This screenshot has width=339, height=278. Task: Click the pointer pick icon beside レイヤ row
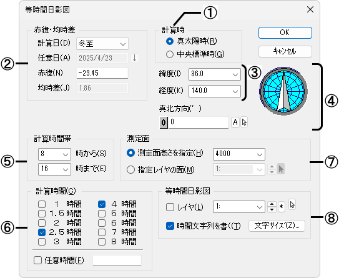pyautogui.click(x=292, y=204)
